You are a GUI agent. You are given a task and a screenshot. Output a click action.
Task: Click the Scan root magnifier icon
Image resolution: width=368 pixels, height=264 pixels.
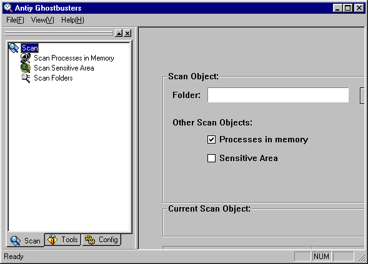(14, 48)
